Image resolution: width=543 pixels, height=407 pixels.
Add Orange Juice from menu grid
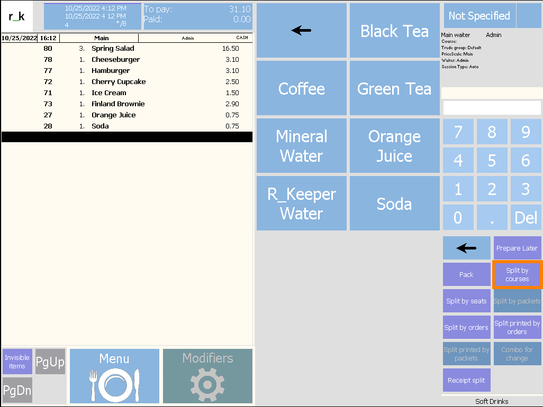click(394, 145)
